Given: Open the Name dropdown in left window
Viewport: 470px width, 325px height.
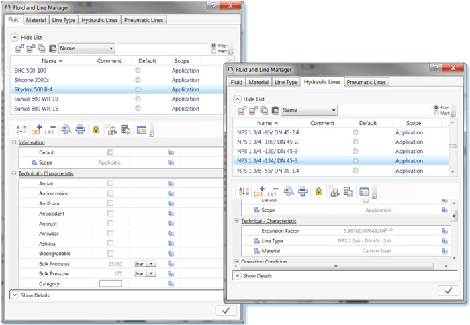Looking at the screenshot, I should (x=87, y=48).
